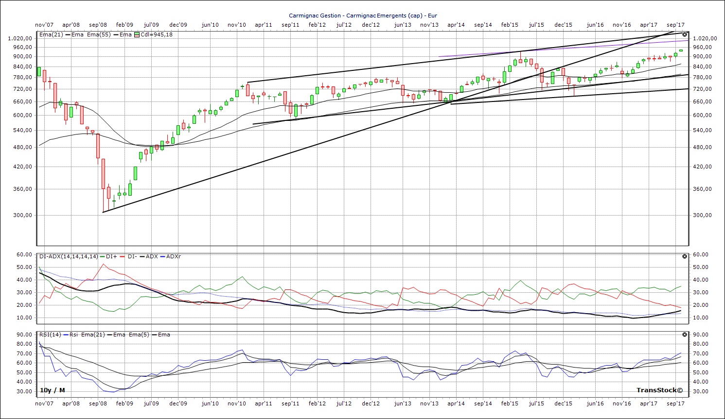
Task: Select the Cdl=945,18 legend value
Action: coord(157,34)
